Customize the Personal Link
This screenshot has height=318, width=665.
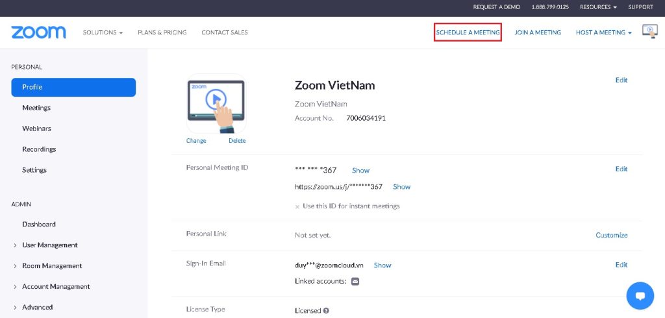coord(612,235)
